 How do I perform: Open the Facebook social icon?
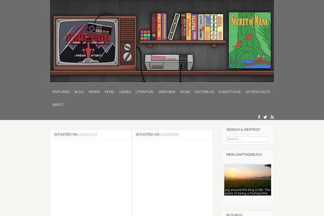pos(259,117)
